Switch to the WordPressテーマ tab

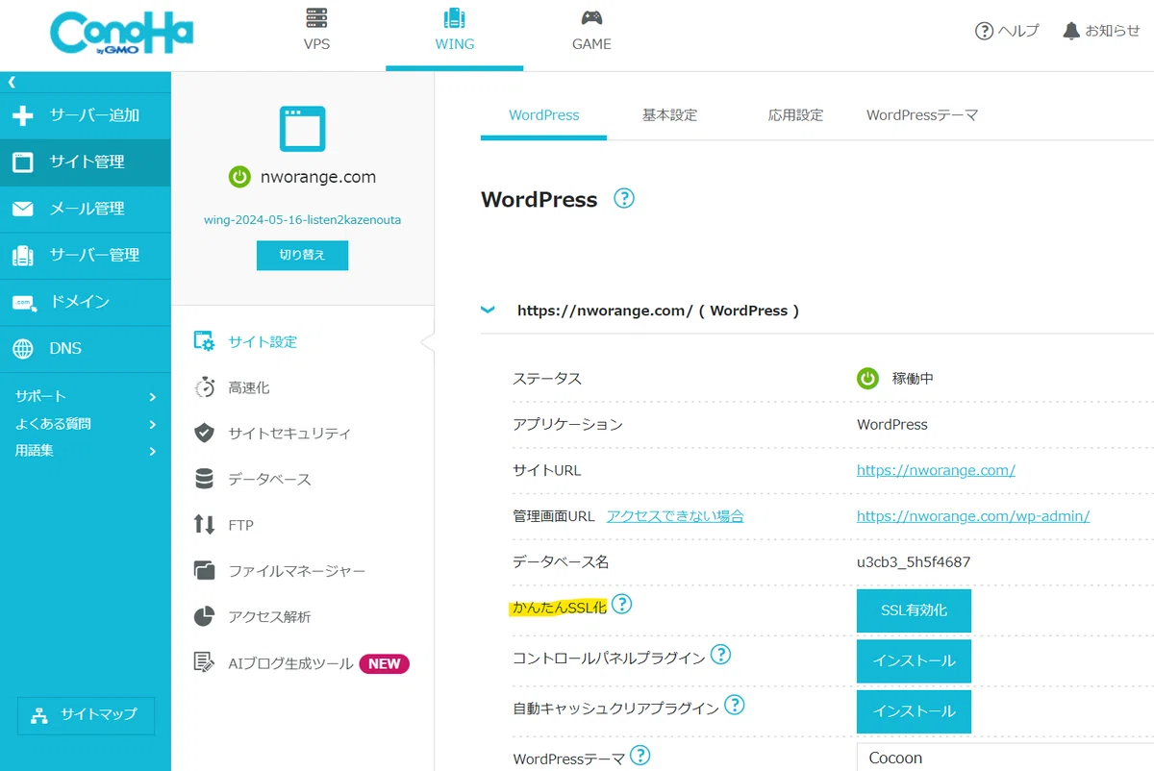[922, 115]
